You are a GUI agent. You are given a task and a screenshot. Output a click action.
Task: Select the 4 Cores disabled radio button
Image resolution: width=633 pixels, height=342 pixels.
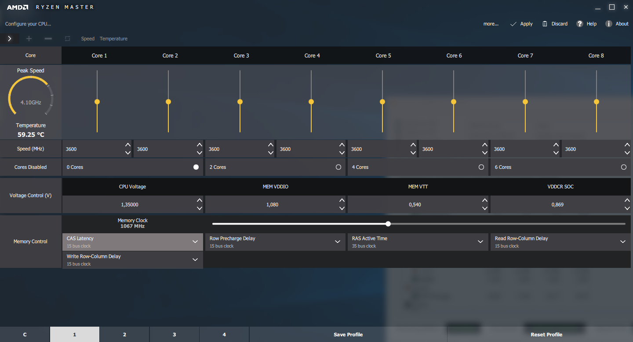coord(481,167)
